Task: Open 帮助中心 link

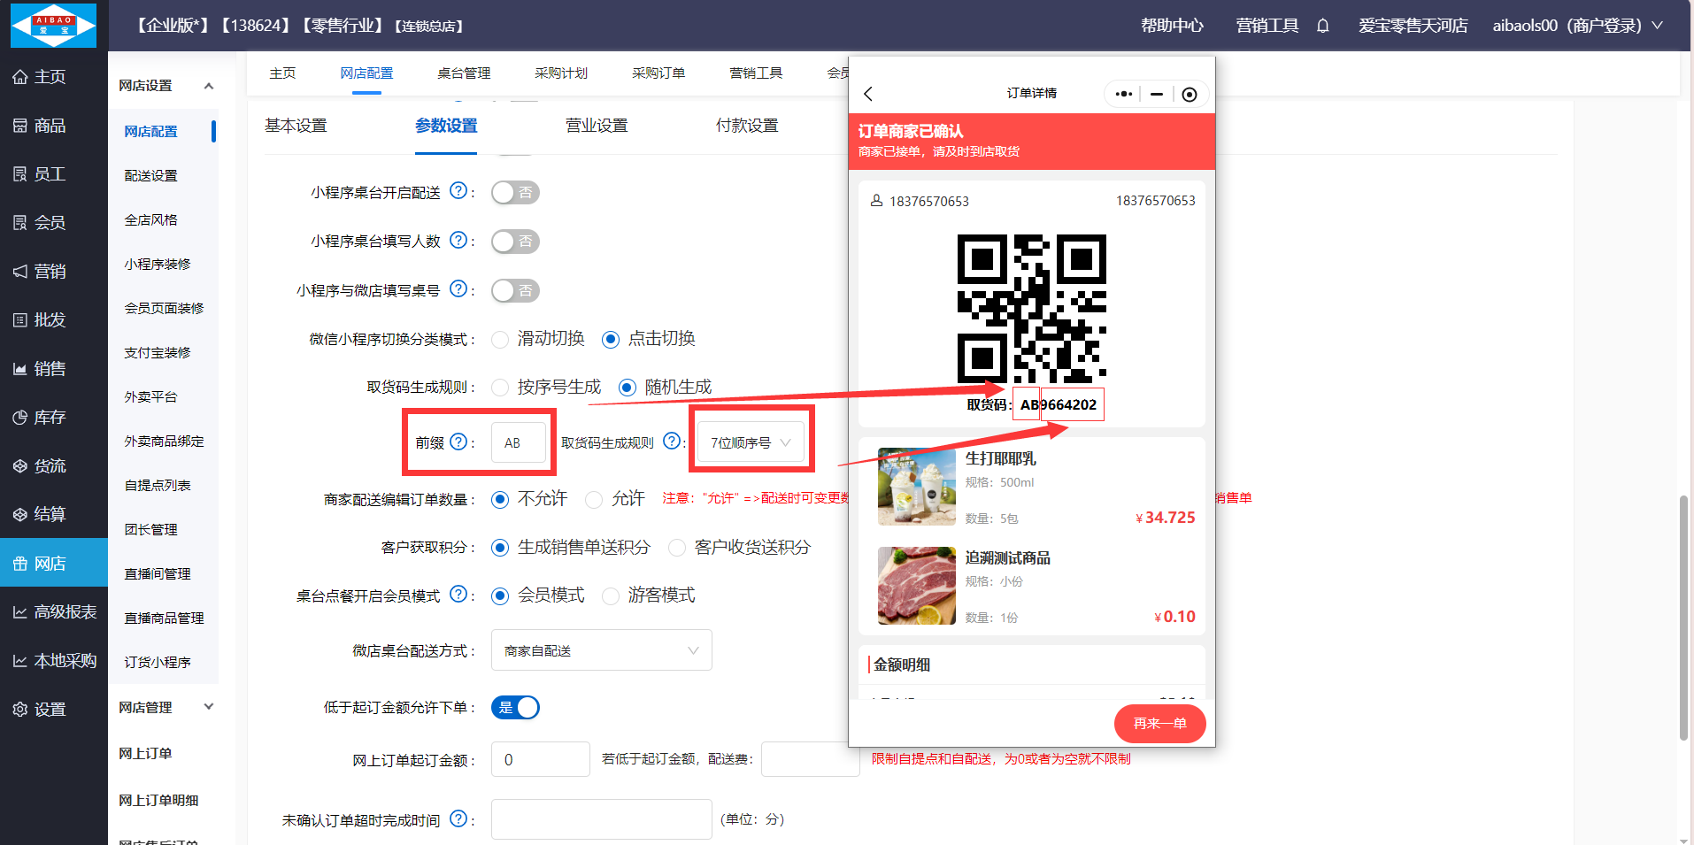Action: (1172, 26)
